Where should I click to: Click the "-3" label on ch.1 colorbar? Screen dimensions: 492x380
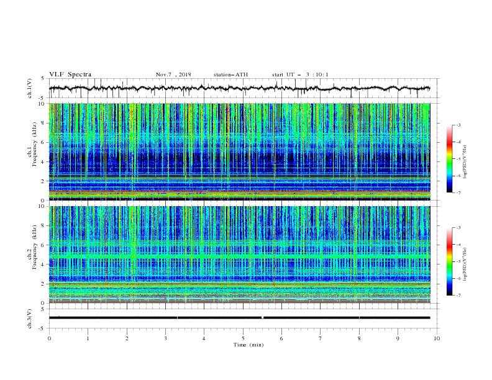pos(458,125)
